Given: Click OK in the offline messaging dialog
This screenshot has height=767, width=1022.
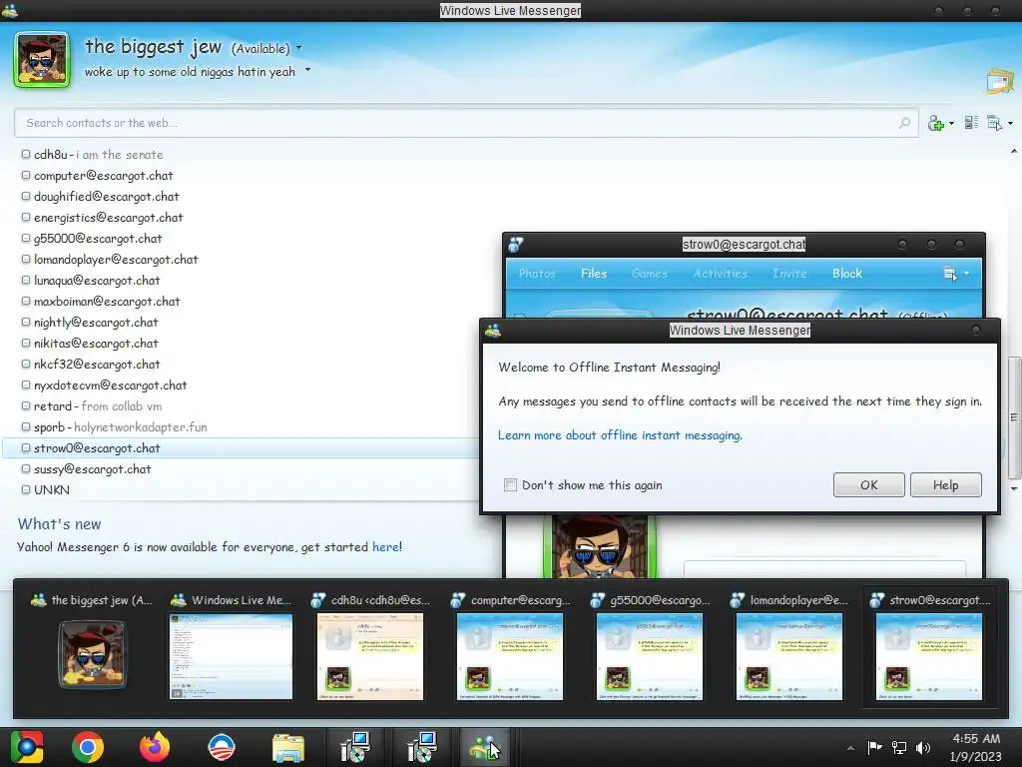Looking at the screenshot, I should click(x=869, y=484).
